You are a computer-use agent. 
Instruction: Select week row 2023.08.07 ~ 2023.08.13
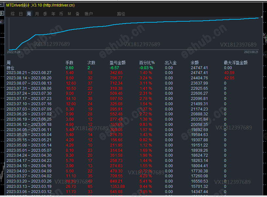(29, 83)
